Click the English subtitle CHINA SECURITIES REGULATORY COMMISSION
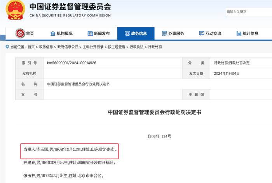The image size is (272, 183). pos(70,16)
